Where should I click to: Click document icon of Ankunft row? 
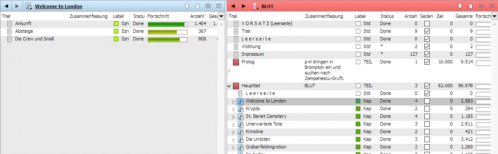tap(9, 23)
